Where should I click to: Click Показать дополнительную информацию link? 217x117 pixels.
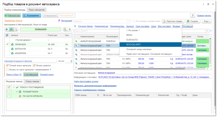(95, 86)
